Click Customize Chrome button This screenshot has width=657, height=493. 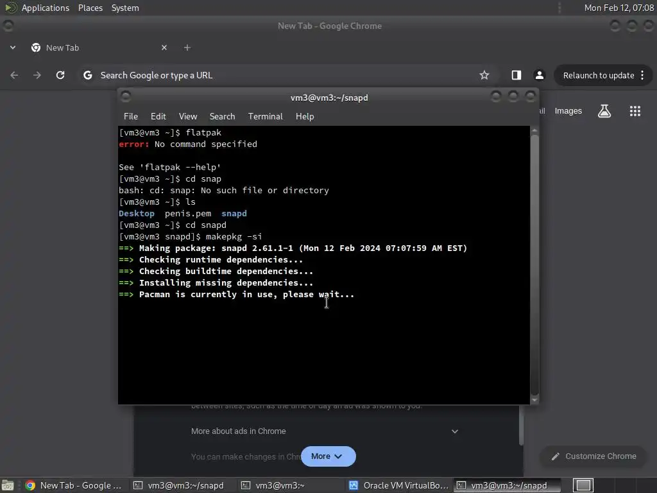click(593, 456)
